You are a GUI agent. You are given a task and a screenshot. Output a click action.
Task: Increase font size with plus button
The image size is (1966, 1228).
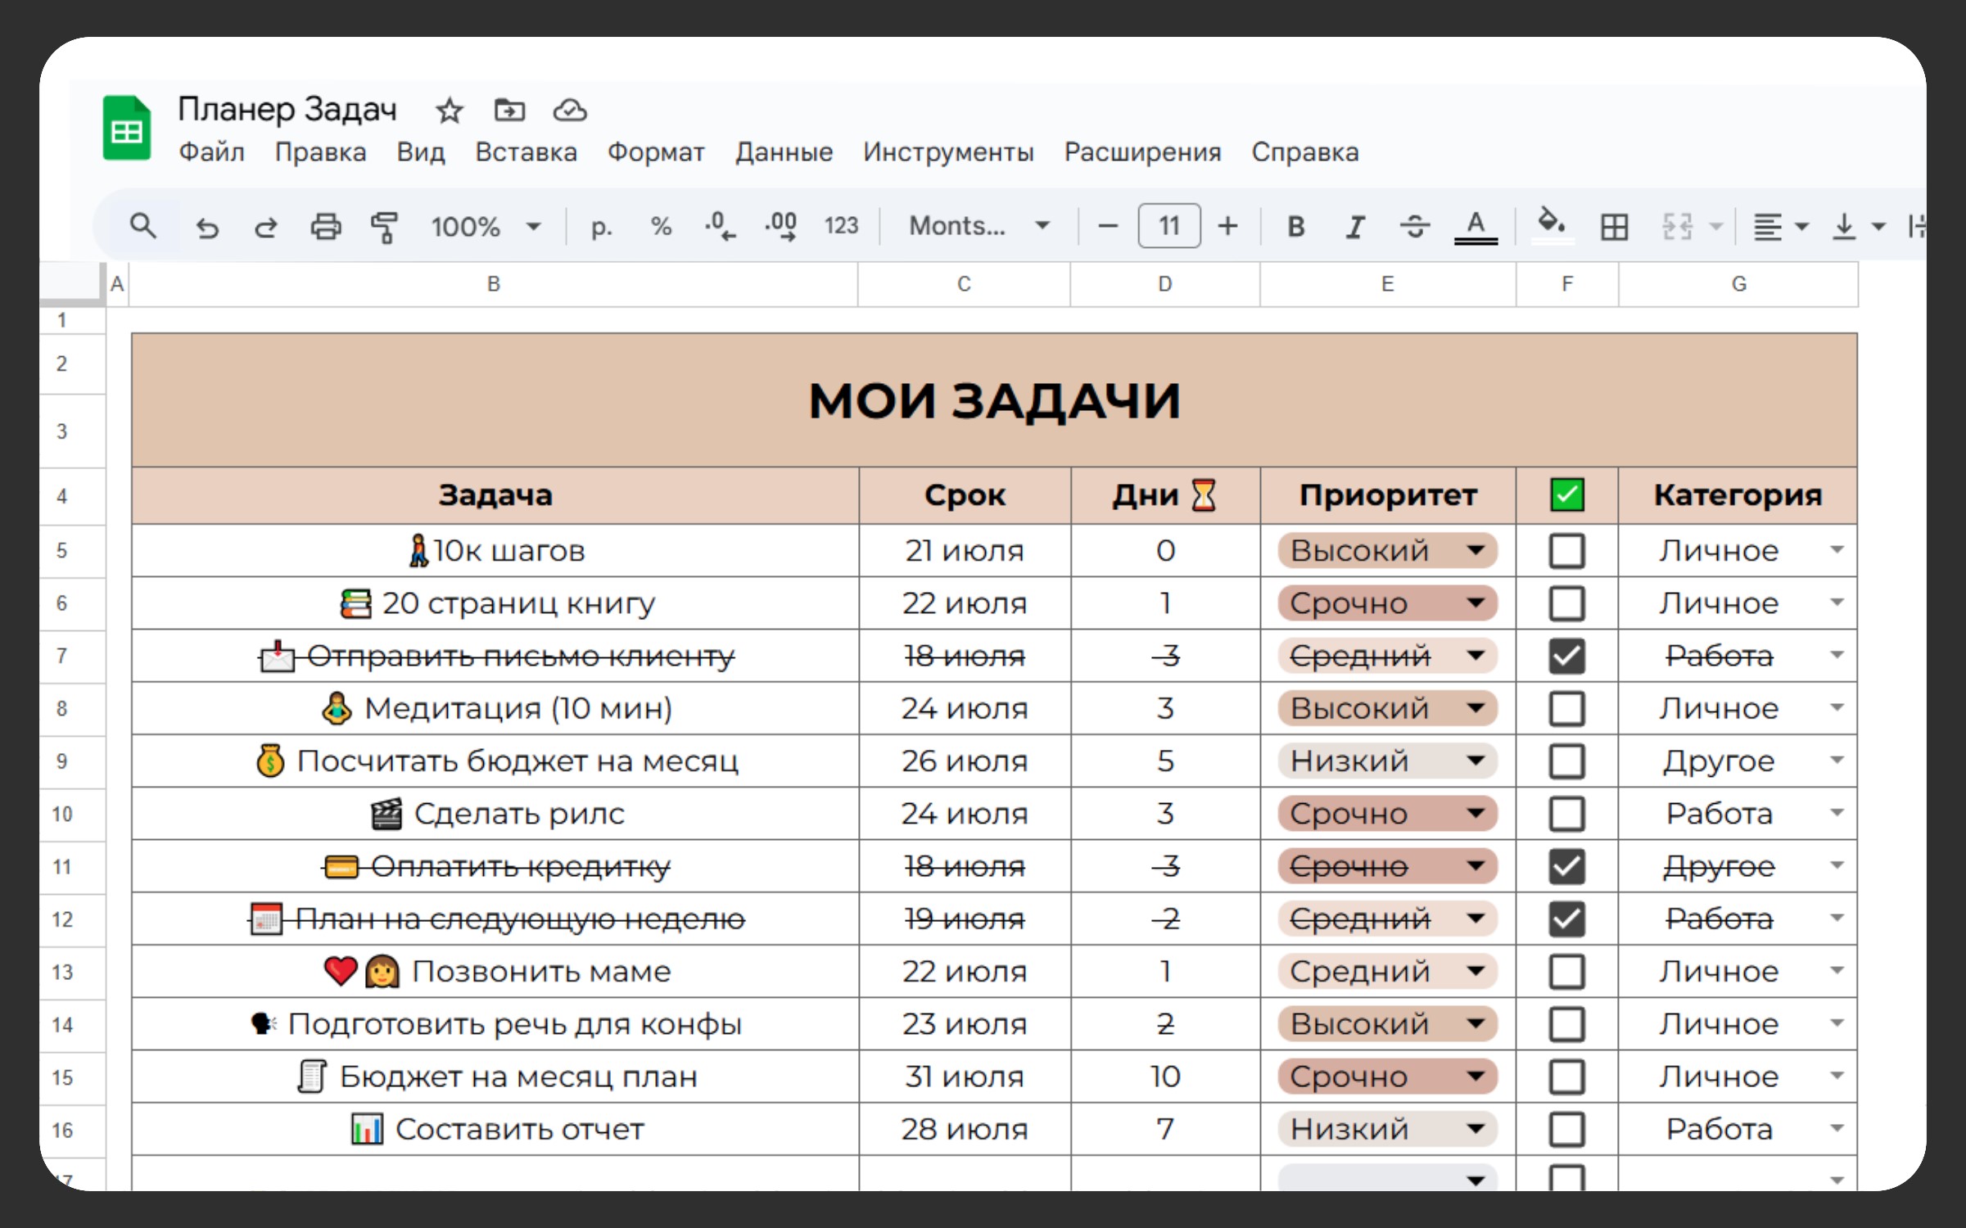tap(1227, 226)
